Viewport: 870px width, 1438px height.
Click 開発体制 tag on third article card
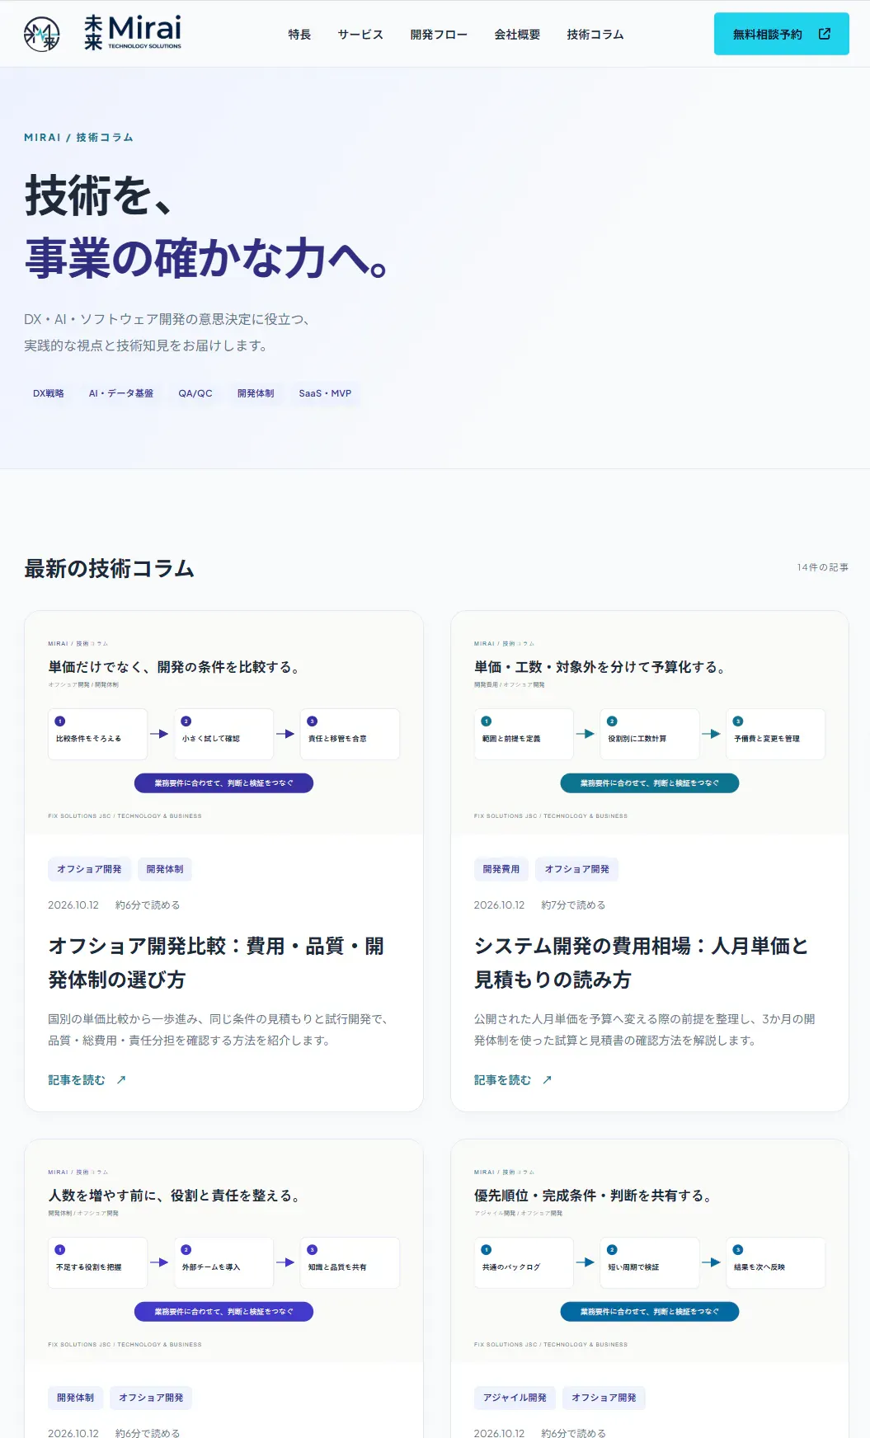(76, 1398)
